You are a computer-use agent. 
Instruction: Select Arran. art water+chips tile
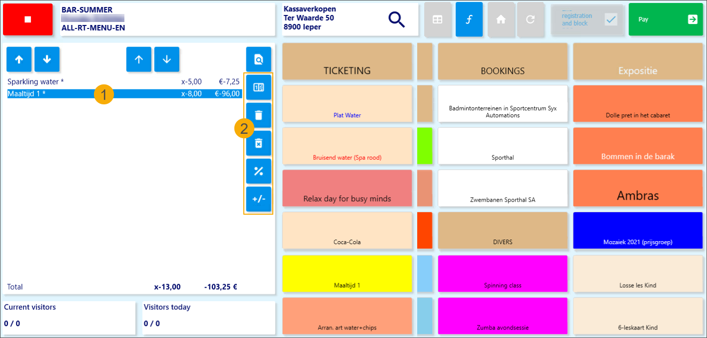[x=347, y=316]
